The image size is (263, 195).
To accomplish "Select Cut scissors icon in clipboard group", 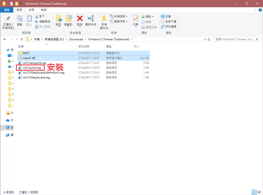I will tap(37, 16).
